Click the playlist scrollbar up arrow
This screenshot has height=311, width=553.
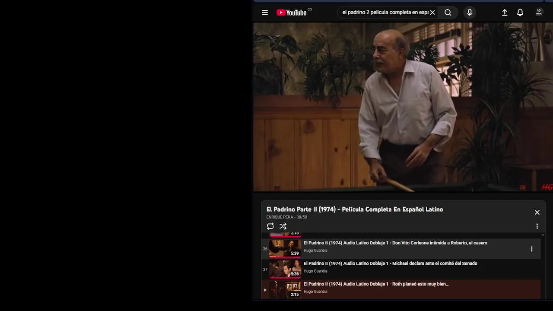pyautogui.click(x=543, y=235)
